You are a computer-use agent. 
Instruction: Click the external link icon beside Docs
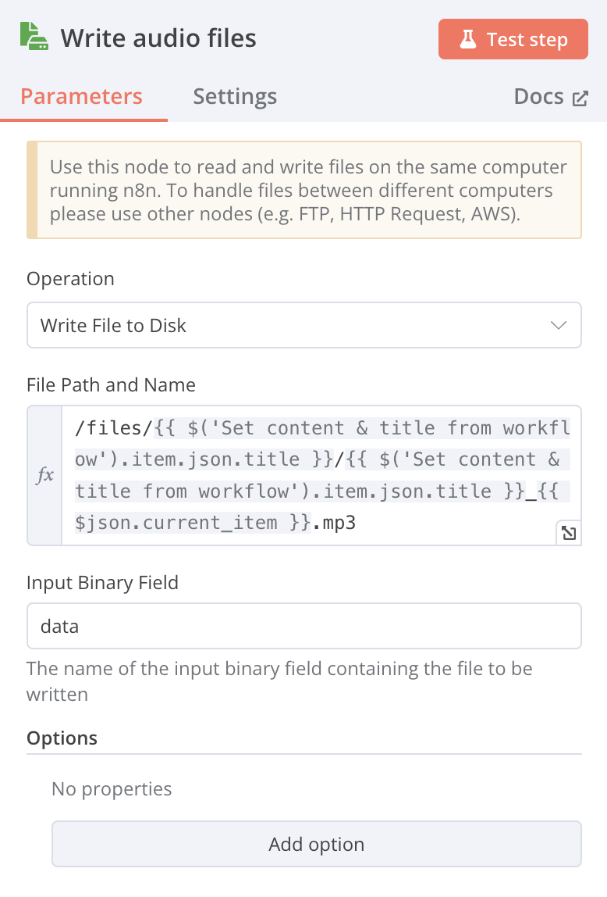pos(580,98)
